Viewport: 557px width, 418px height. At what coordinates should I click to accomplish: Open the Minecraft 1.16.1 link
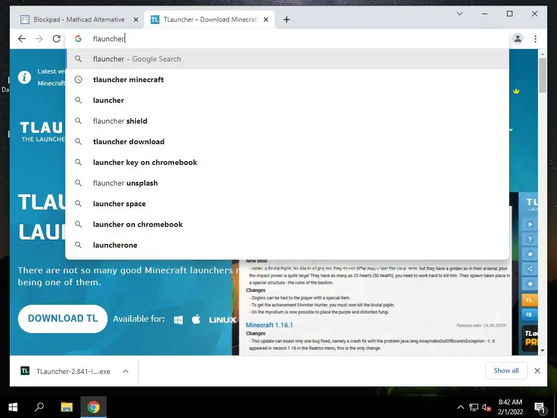[x=269, y=325]
